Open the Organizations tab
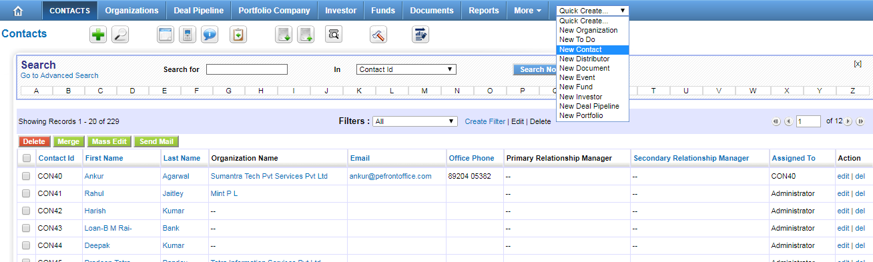 tap(131, 11)
